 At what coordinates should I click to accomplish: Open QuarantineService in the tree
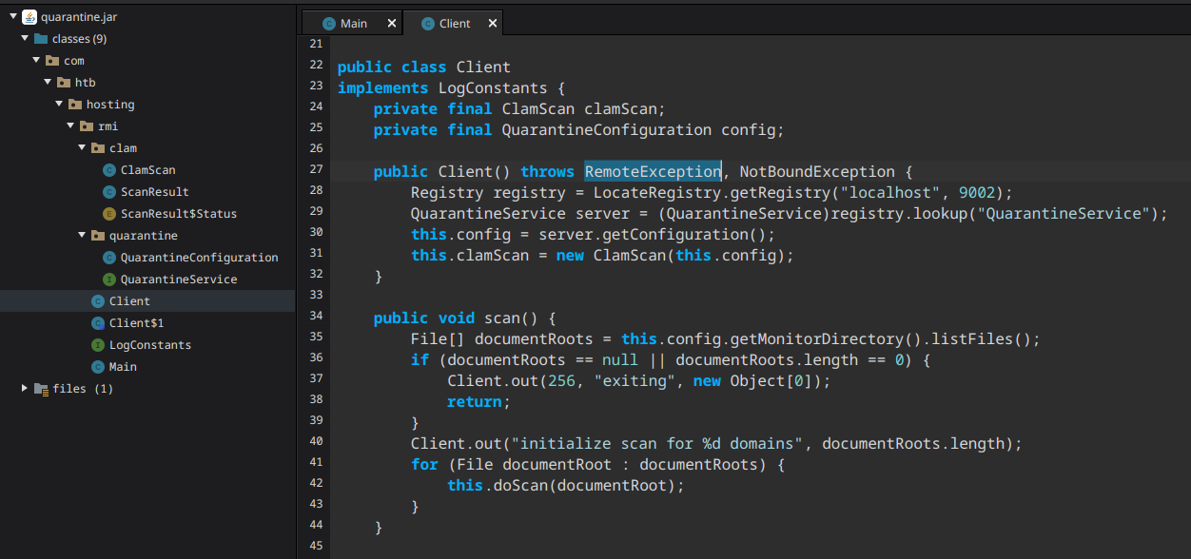tap(179, 279)
